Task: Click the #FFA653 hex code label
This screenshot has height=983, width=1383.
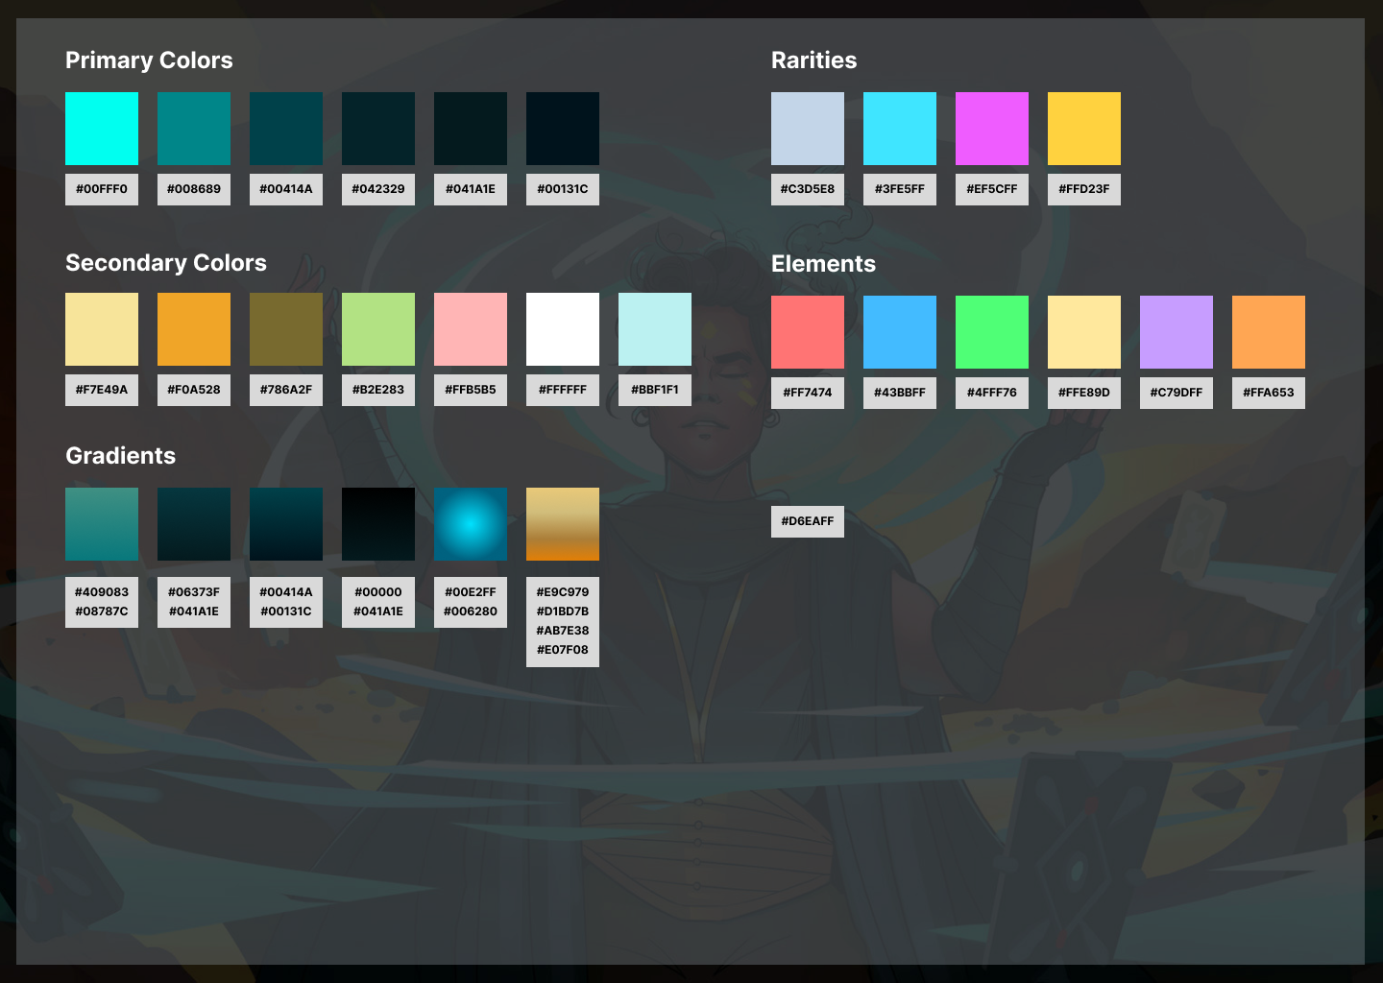Action: [1269, 393]
